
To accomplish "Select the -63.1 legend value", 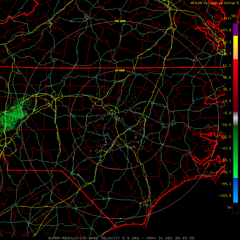I will click(226, 160).
